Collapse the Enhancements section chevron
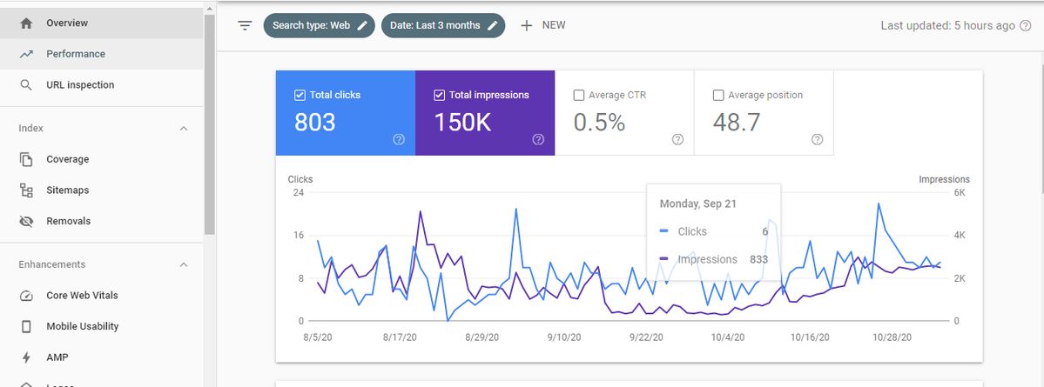Image resolution: width=1044 pixels, height=387 pixels. 184,264
